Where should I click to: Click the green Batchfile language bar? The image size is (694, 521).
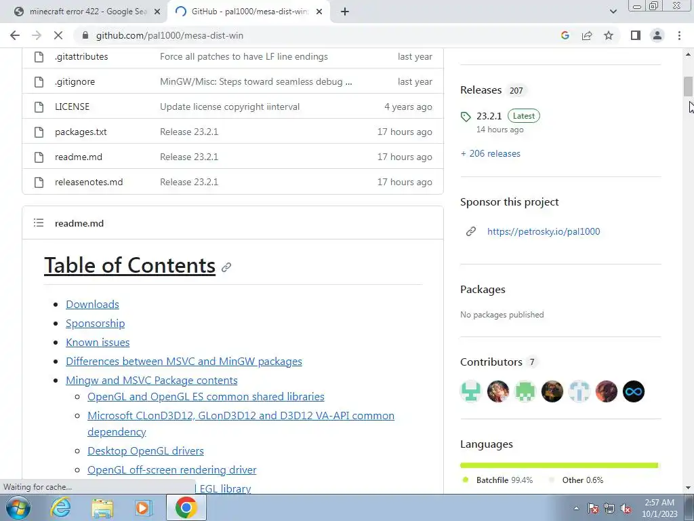[x=558, y=465]
